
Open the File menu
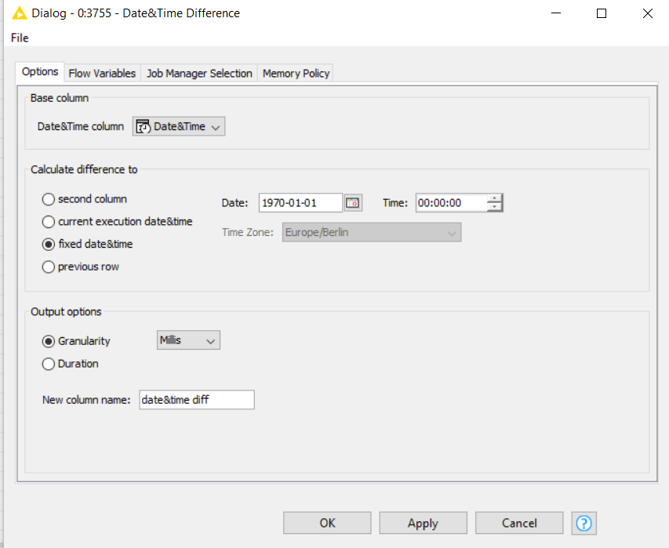[19, 37]
